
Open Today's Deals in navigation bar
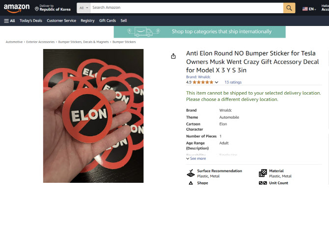pyautogui.click(x=31, y=21)
